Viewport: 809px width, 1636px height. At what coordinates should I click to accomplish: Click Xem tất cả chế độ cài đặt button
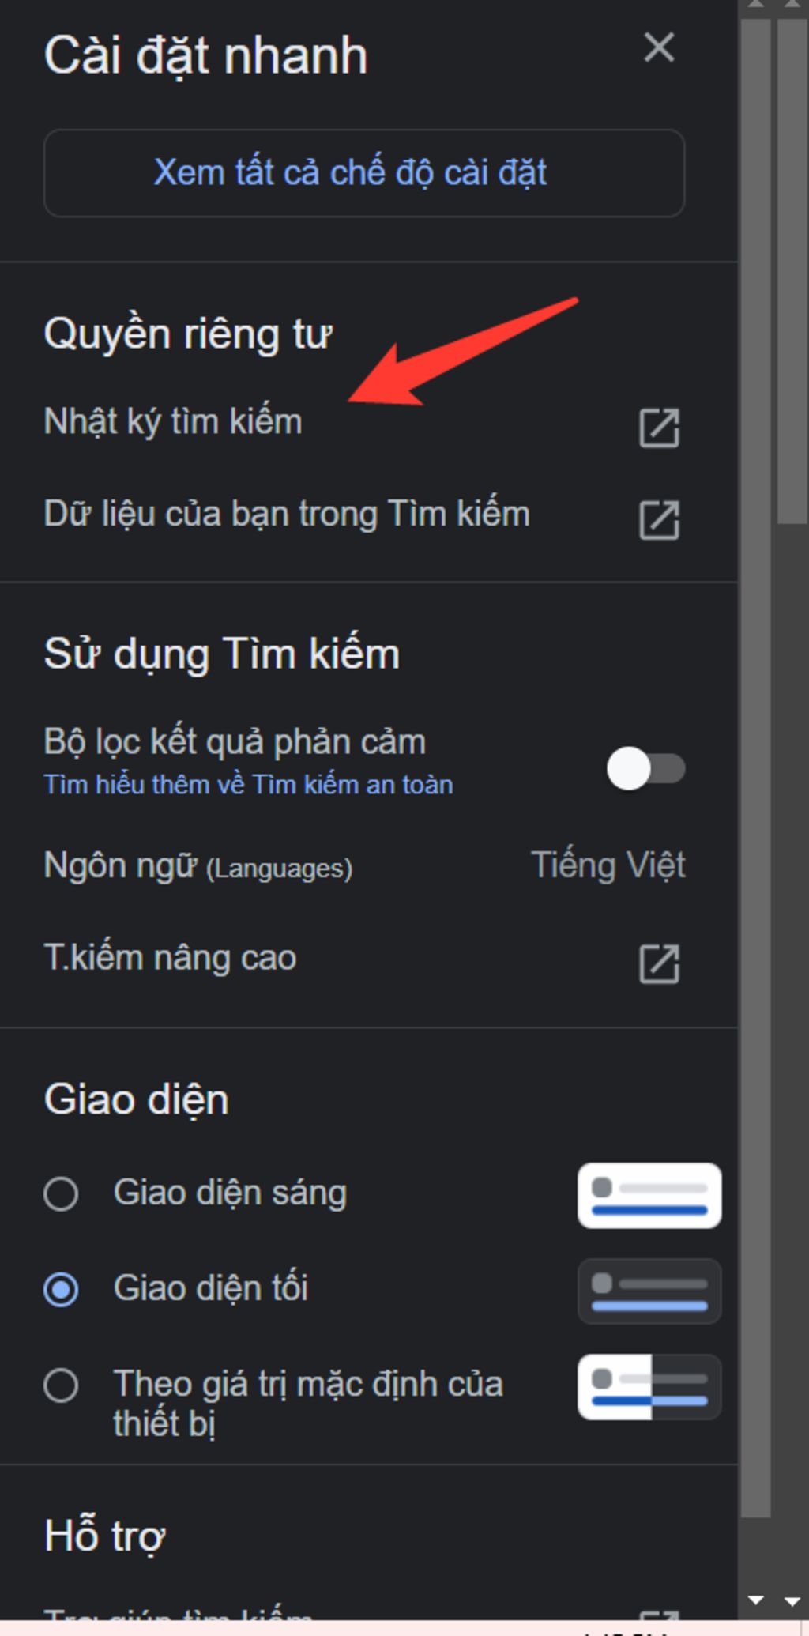(364, 173)
